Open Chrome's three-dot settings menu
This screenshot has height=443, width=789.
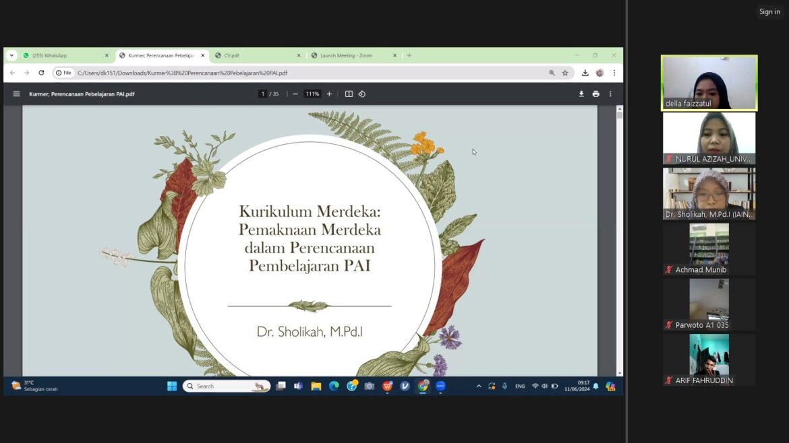[x=614, y=72]
